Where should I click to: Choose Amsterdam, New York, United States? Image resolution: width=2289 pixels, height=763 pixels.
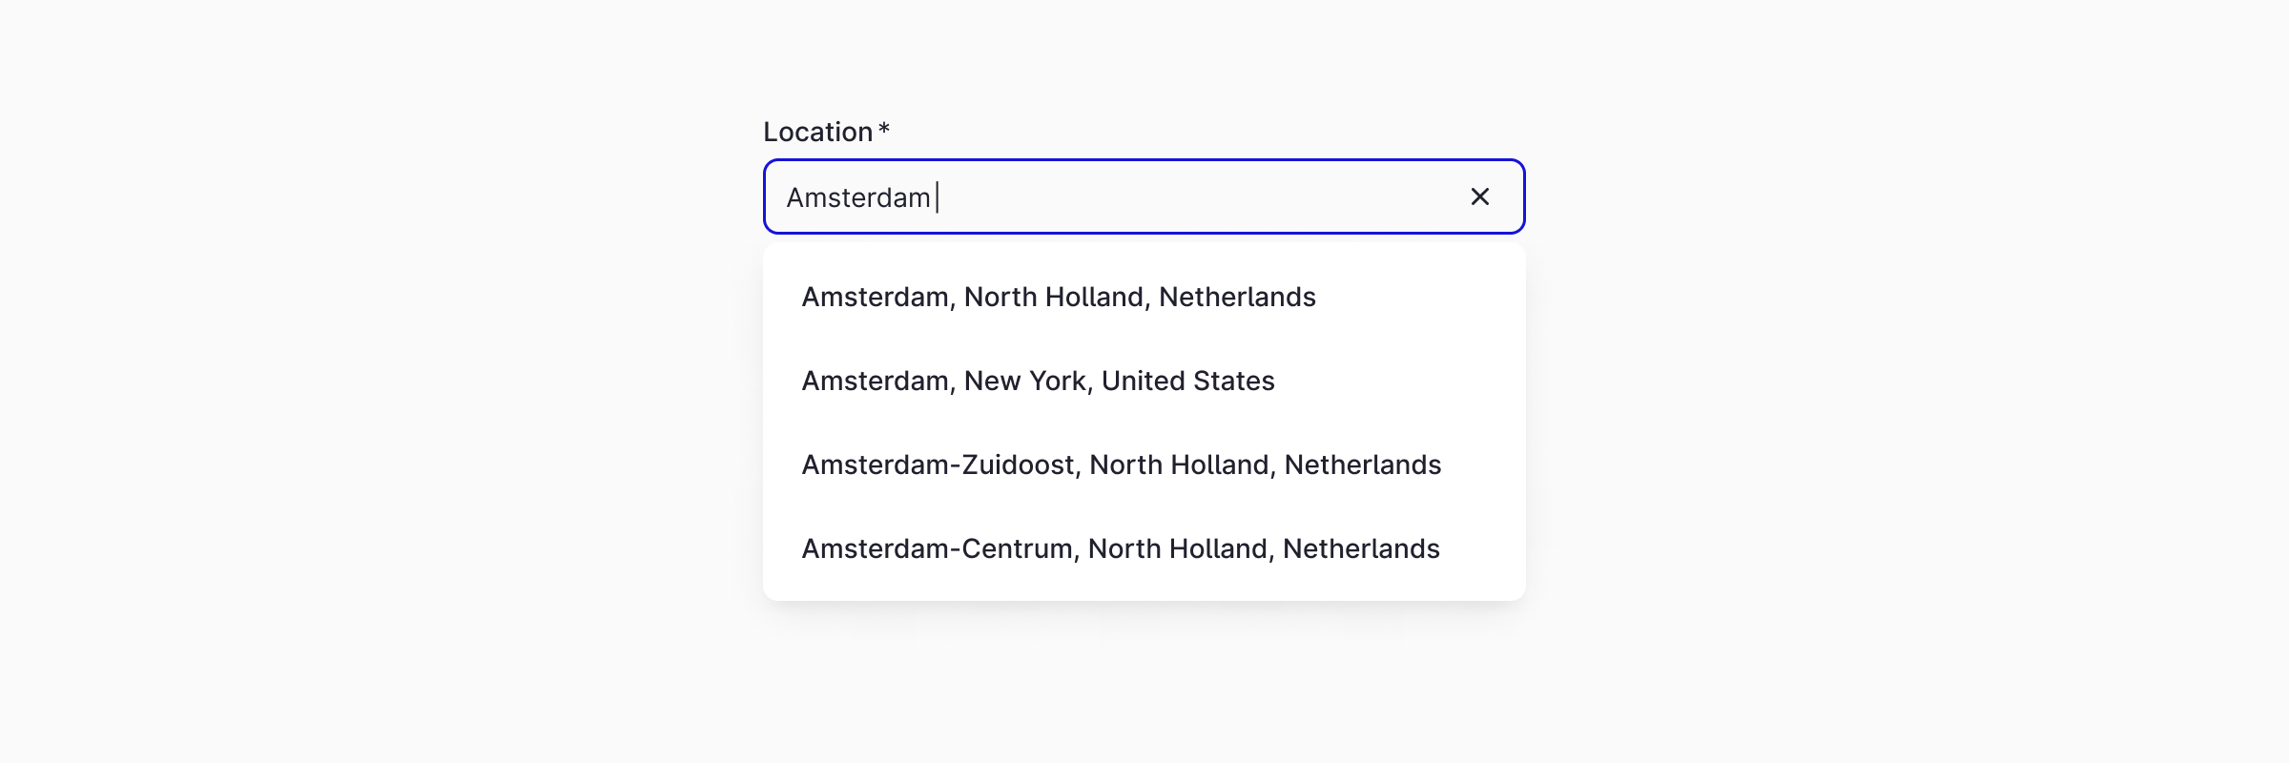tap(1038, 381)
